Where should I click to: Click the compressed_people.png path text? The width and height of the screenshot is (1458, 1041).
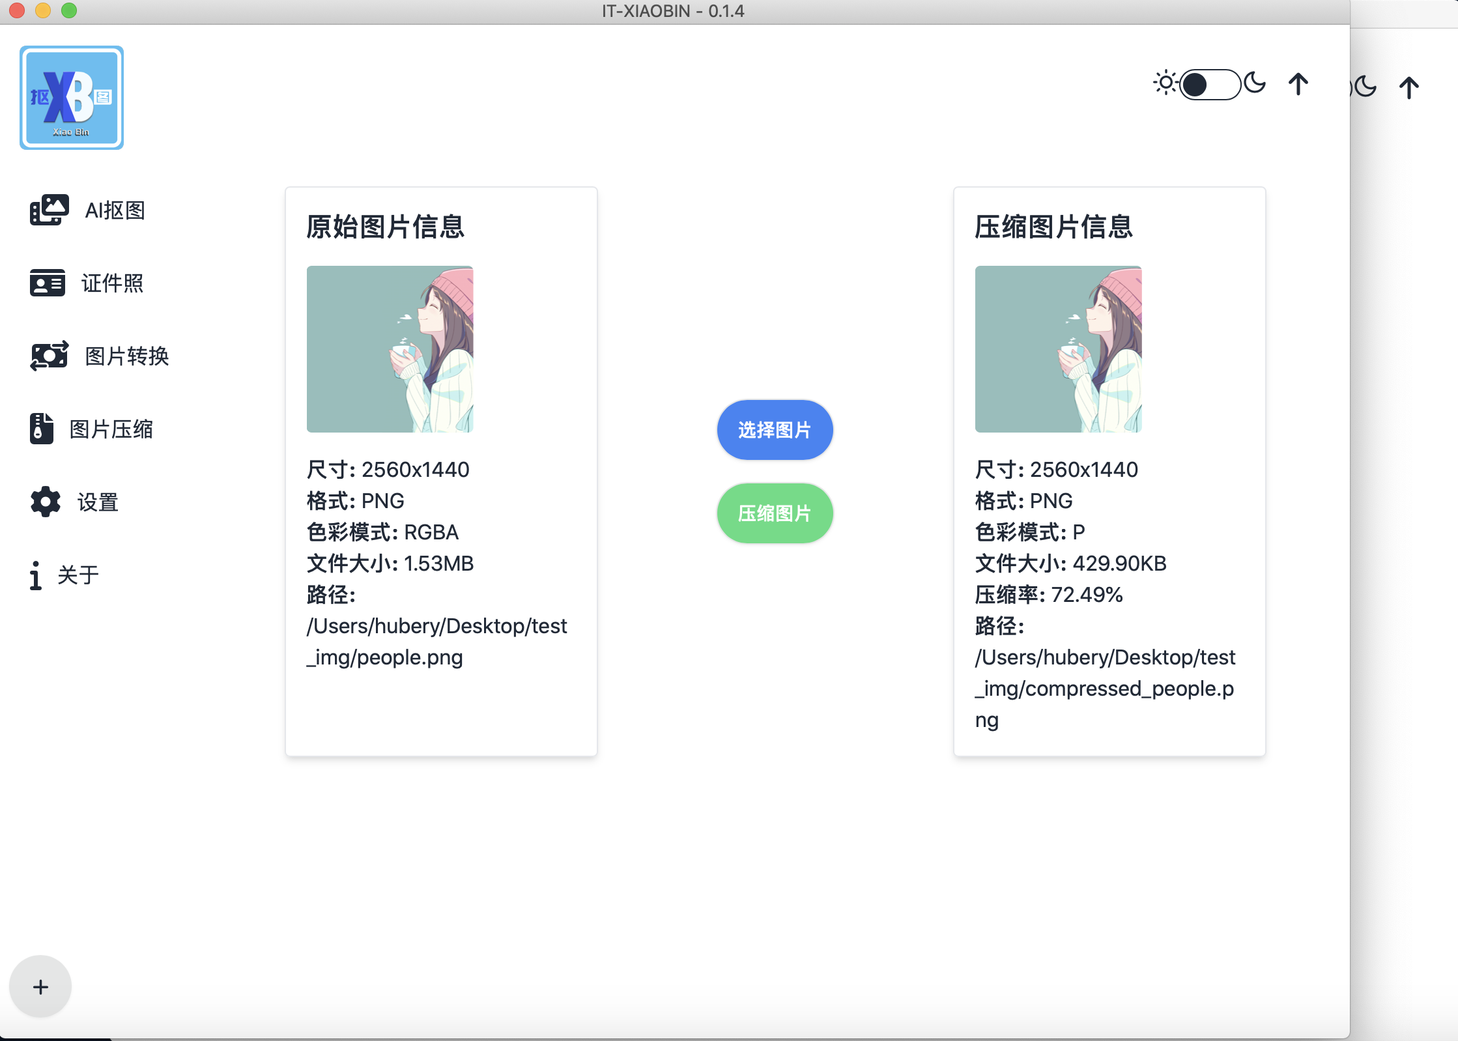1106,688
